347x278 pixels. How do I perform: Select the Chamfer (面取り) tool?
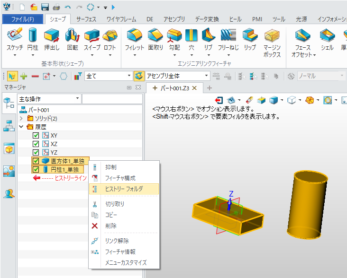tap(155, 39)
